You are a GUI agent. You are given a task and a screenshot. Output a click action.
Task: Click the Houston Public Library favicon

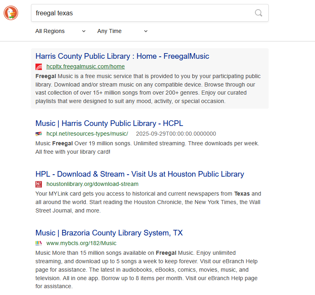pyautogui.click(x=39, y=184)
